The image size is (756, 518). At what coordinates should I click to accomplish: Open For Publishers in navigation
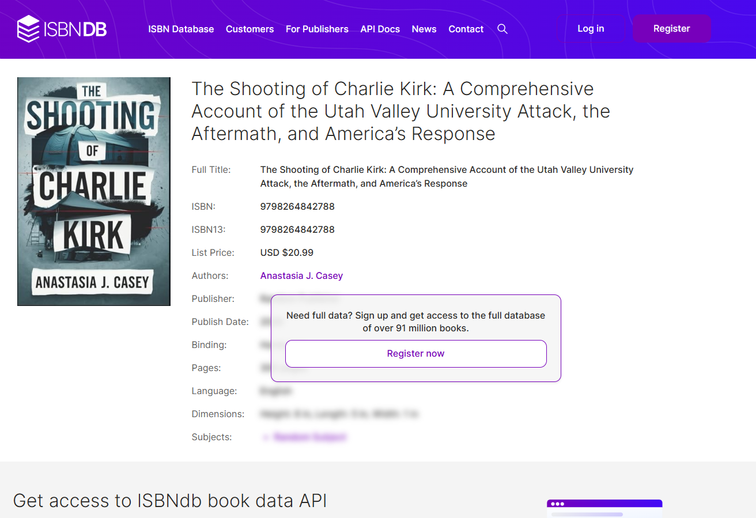tap(317, 29)
